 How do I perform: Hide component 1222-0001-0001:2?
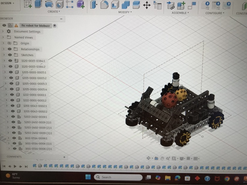[12, 100]
